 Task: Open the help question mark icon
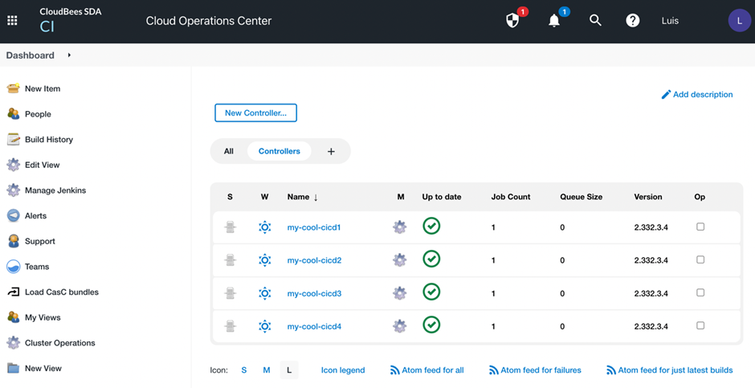pyautogui.click(x=632, y=20)
